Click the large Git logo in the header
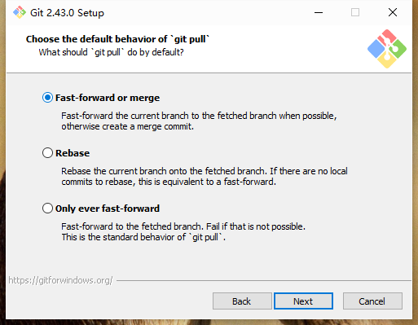 pyautogui.click(x=387, y=49)
